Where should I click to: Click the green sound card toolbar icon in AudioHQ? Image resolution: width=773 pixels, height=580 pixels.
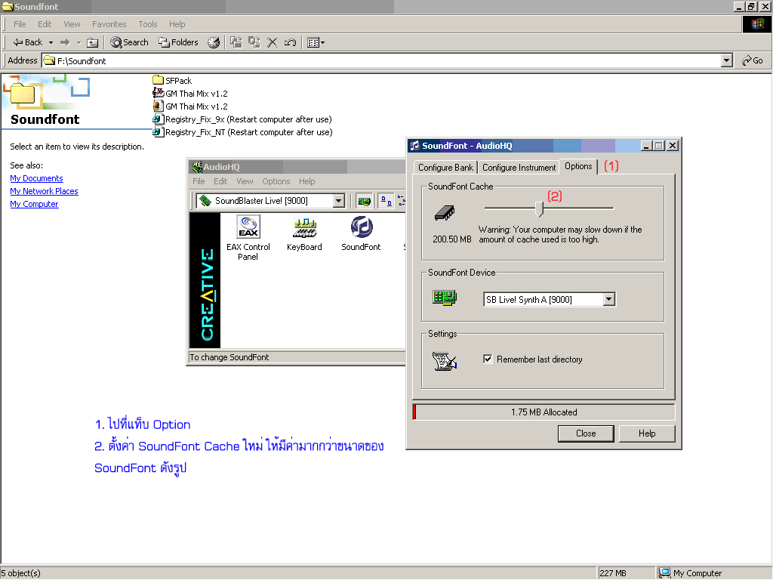[365, 201]
